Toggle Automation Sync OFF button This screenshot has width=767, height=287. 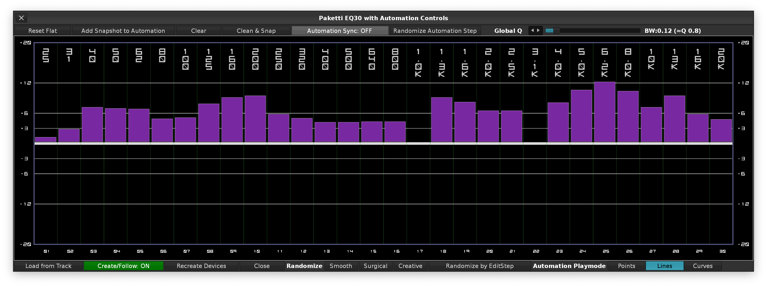click(339, 31)
